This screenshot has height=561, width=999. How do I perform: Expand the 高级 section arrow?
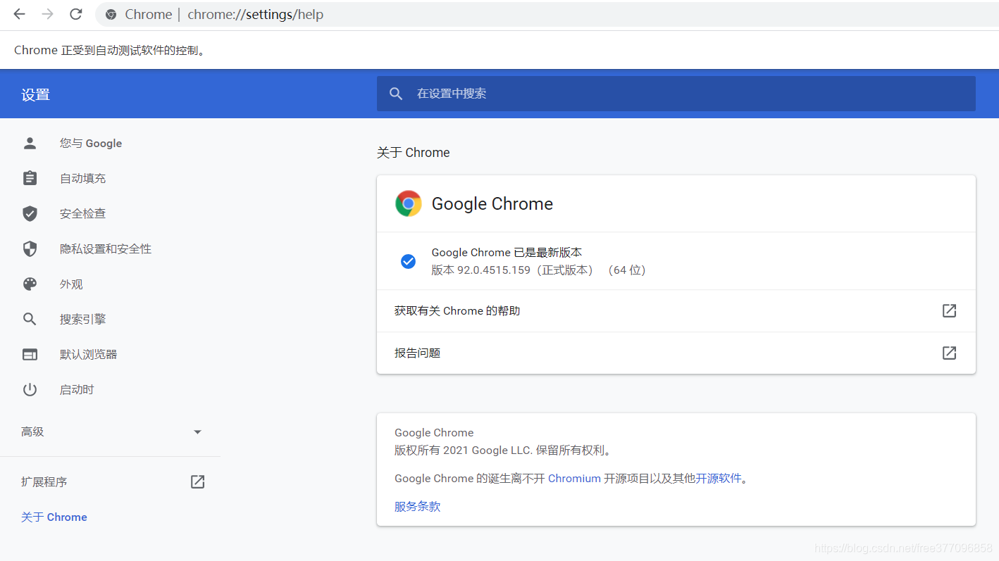[197, 431]
